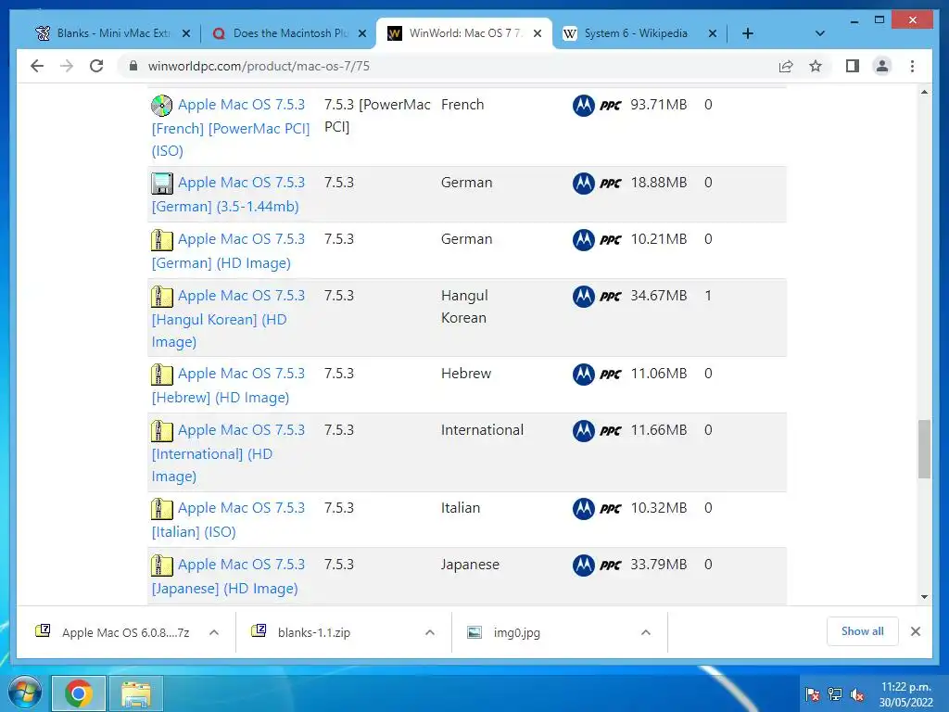Go back to the previous page
Screen dimensions: 949x712
(37, 66)
